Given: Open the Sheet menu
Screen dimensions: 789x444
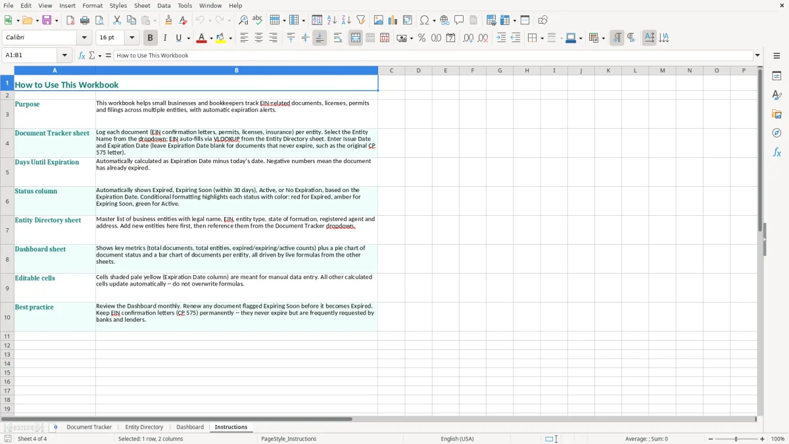Looking at the screenshot, I should (x=142, y=5).
